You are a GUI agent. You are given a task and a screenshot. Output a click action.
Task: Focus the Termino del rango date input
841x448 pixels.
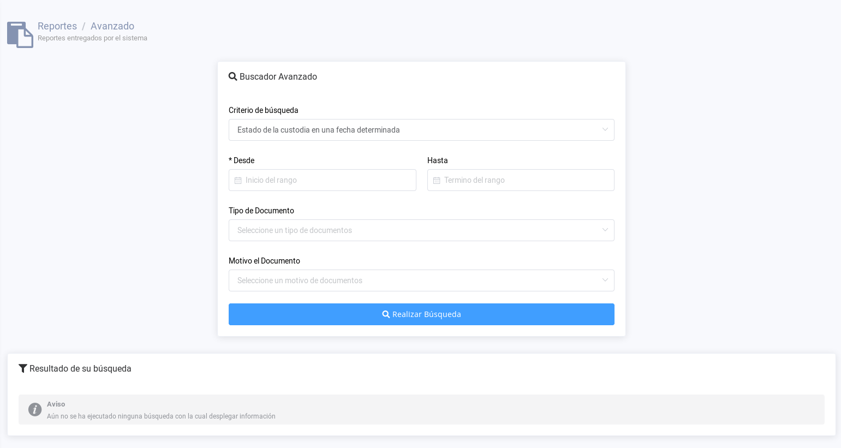tap(526, 180)
